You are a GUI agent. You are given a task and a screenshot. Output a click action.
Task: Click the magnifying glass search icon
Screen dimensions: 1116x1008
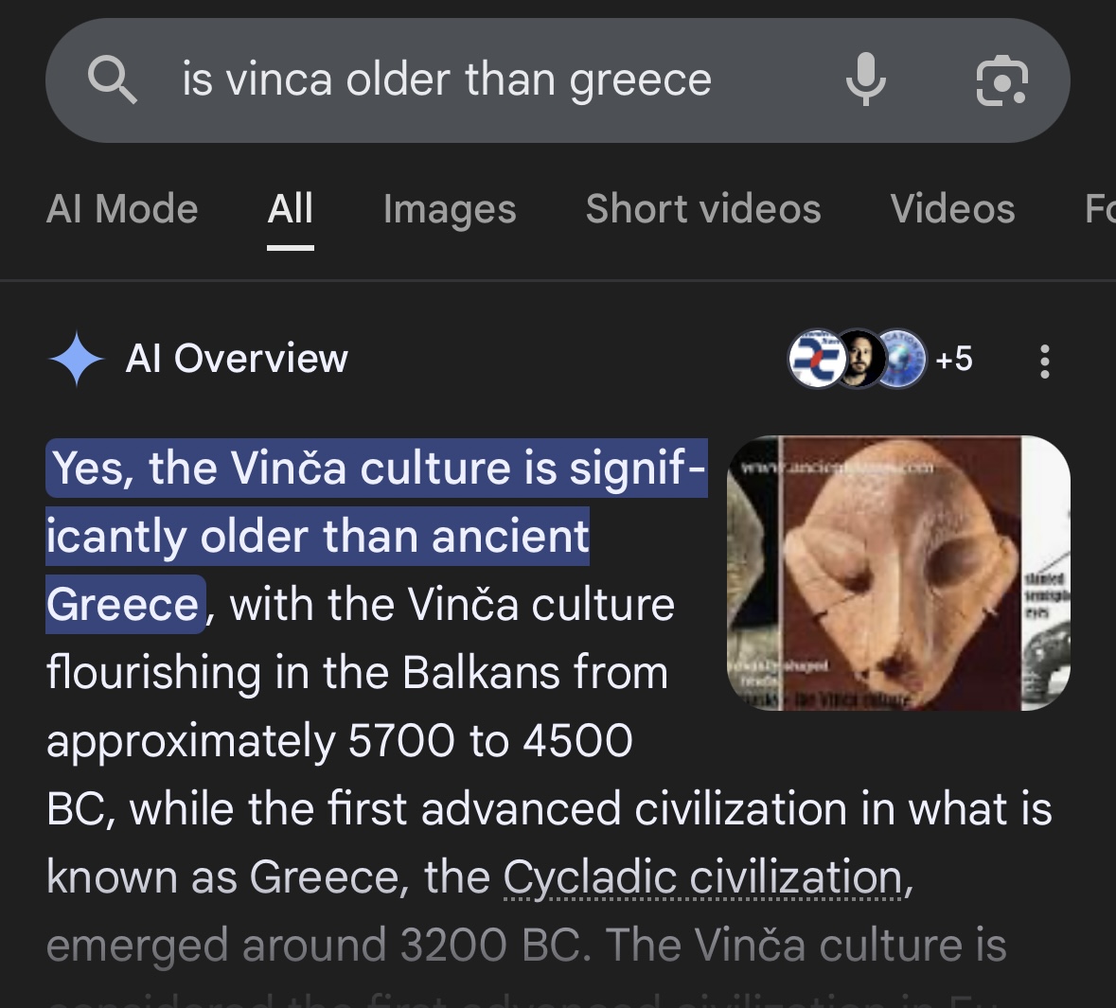[113, 80]
